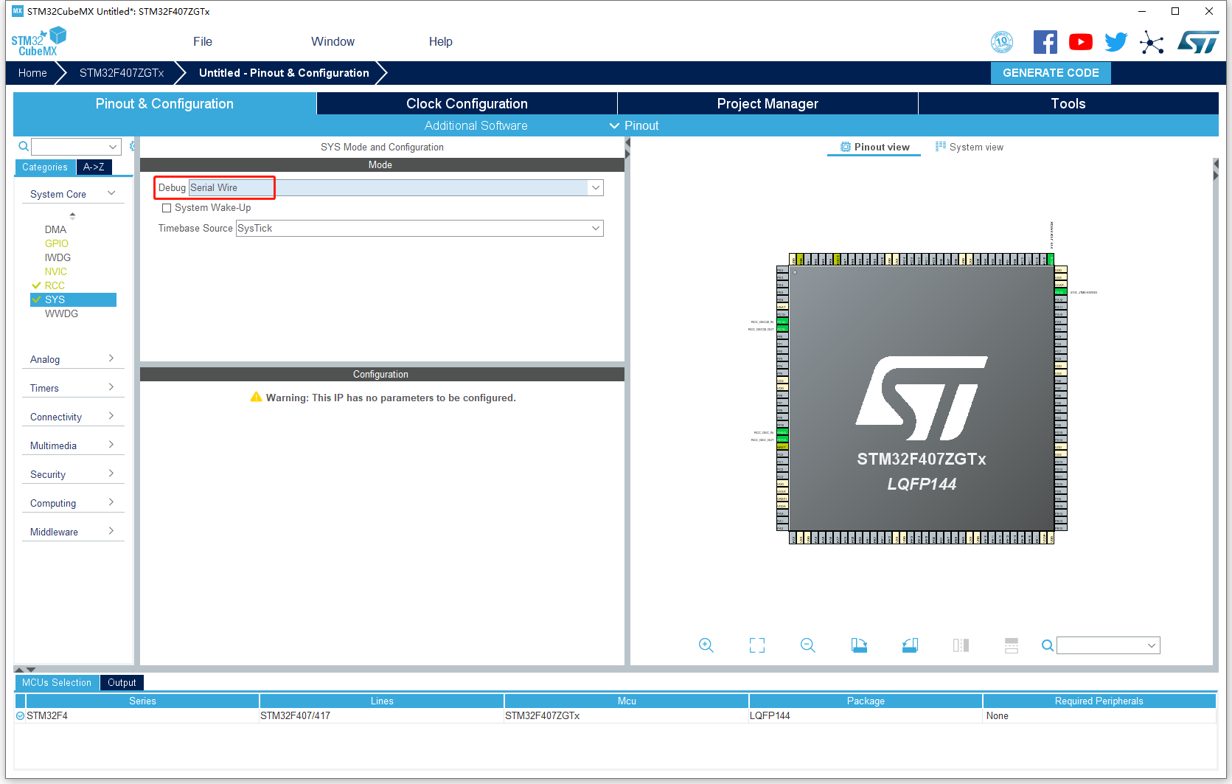
Task: Switch to Clock Configuration tab
Action: point(467,103)
